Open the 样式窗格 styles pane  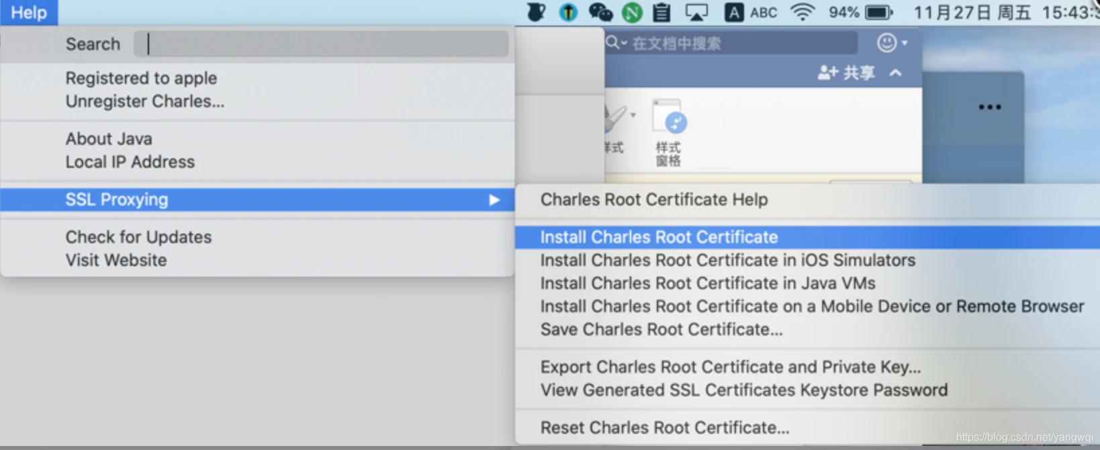[x=669, y=133]
